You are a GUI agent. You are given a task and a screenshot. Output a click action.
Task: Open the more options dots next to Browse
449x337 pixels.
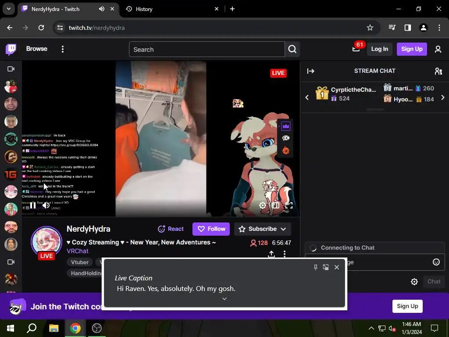[63, 49]
